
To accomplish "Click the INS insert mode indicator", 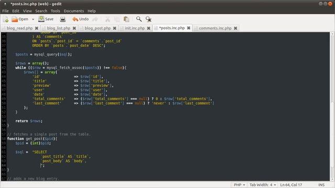I will (321, 185).
